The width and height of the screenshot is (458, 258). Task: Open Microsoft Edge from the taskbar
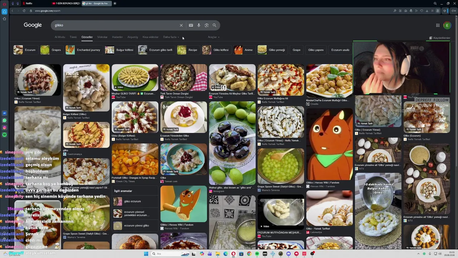click(225, 254)
